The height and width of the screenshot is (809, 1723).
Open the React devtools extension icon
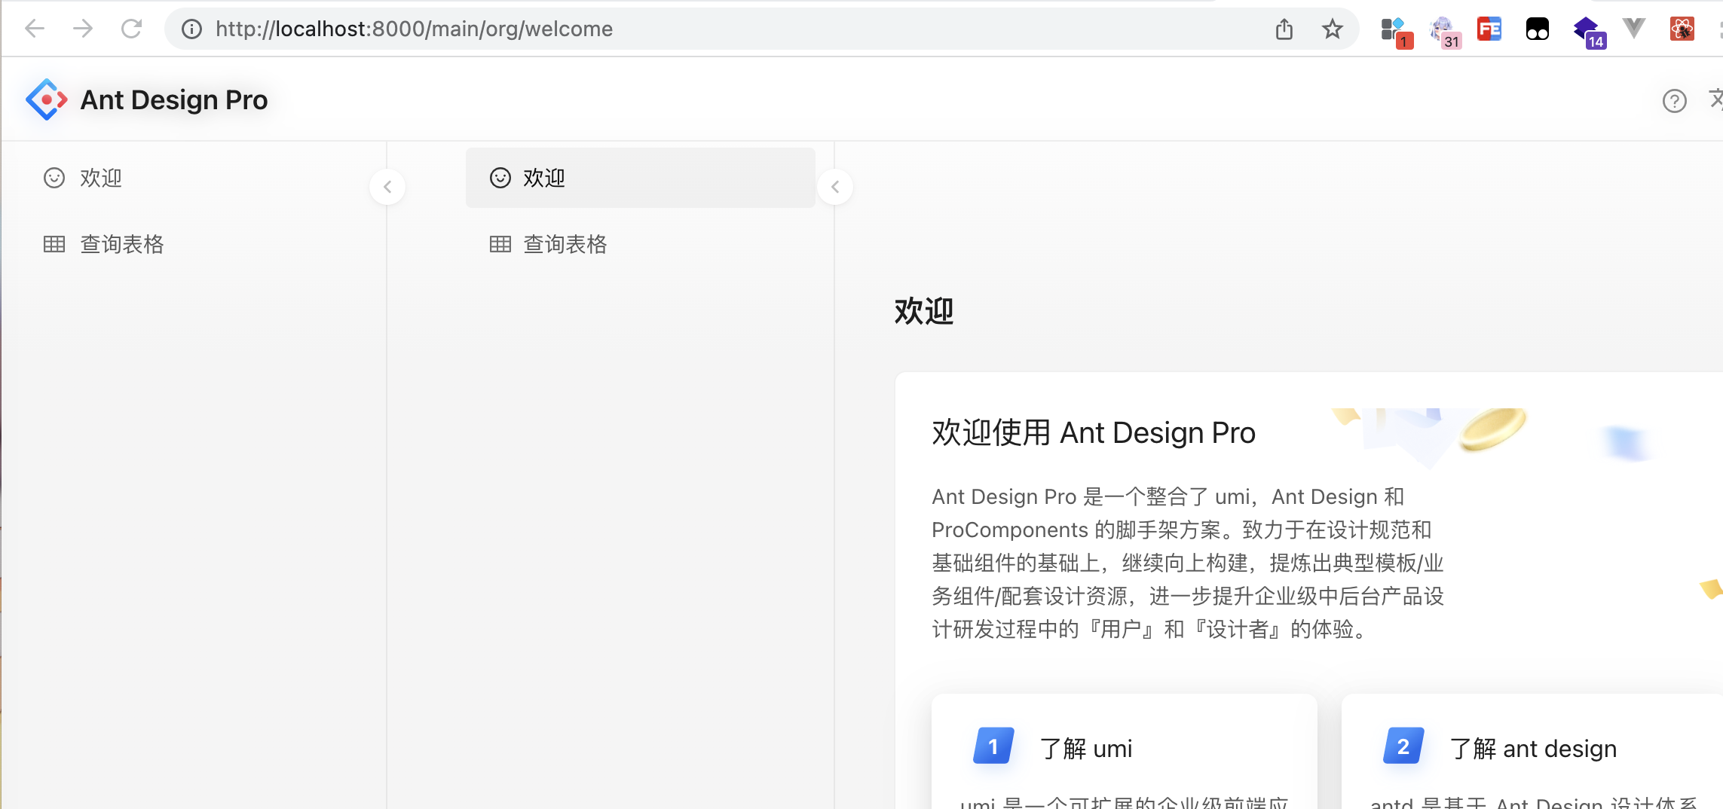point(1682,29)
